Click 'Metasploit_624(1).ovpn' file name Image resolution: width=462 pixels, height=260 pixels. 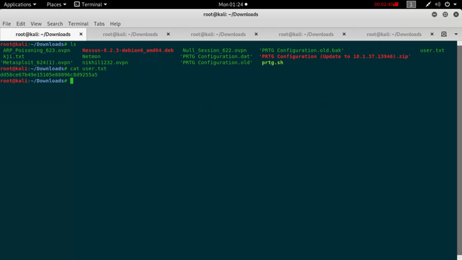pos(37,63)
